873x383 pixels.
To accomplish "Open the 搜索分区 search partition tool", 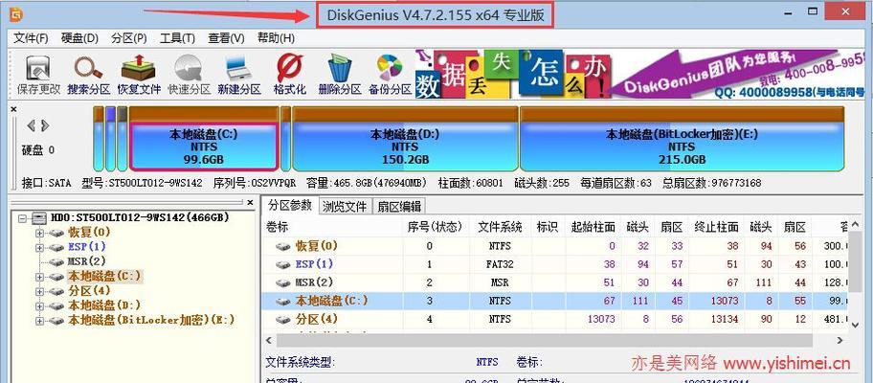I will 88,75.
